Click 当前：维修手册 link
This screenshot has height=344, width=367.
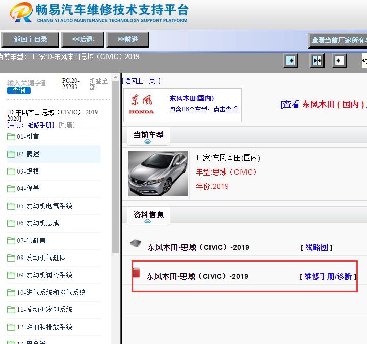pyautogui.click(x=31, y=125)
